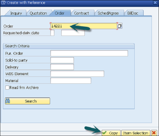This screenshot has height=136, width=159.
Task: Focus the Pur. Order input field
Action: [89, 53]
